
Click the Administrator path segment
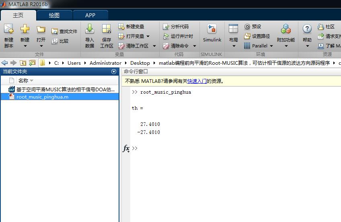[105, 63]
